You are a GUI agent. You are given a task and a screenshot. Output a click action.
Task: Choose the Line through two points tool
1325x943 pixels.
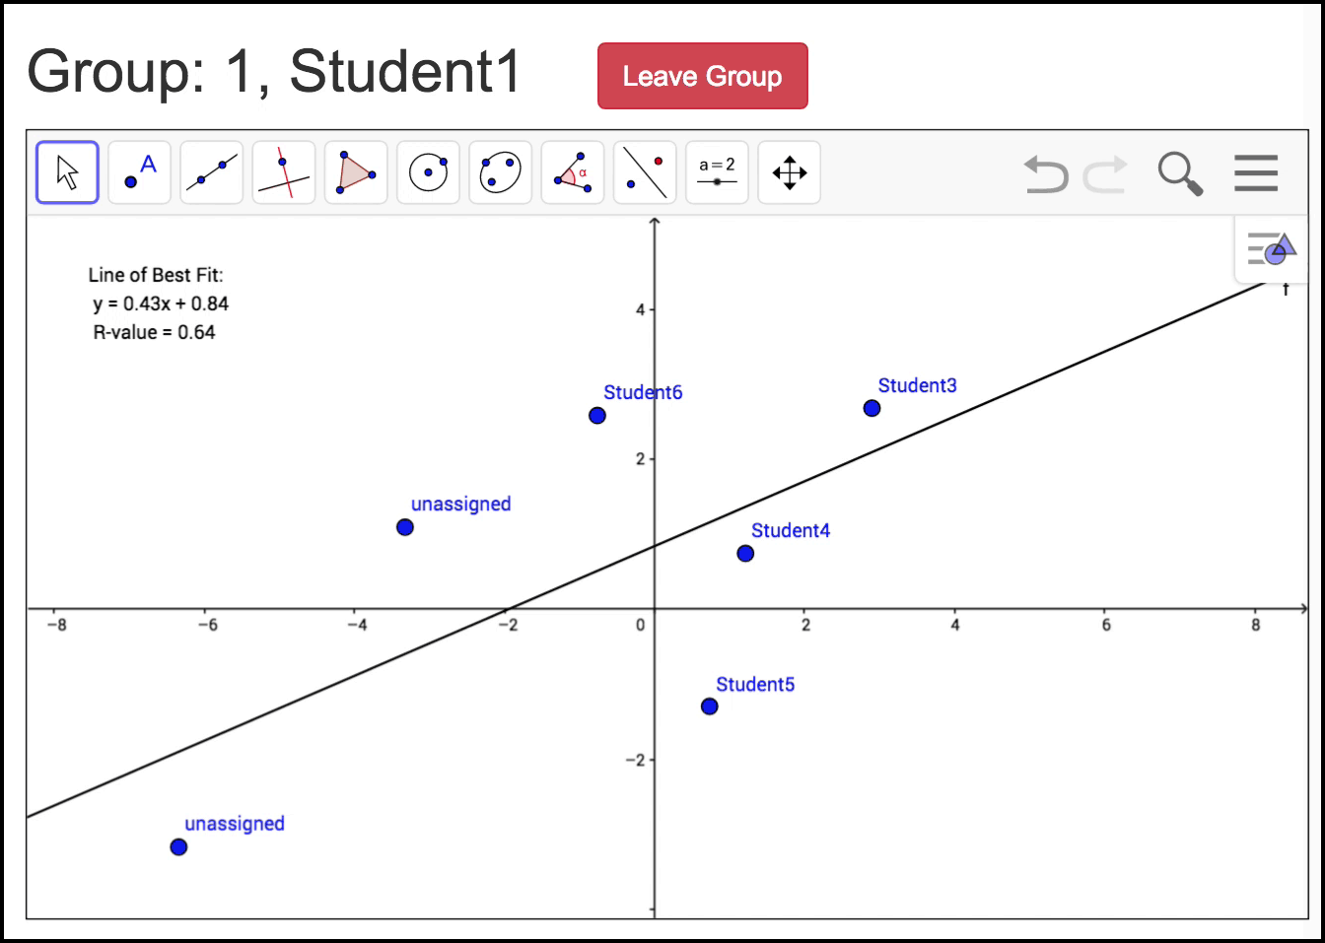pos(212,172)
